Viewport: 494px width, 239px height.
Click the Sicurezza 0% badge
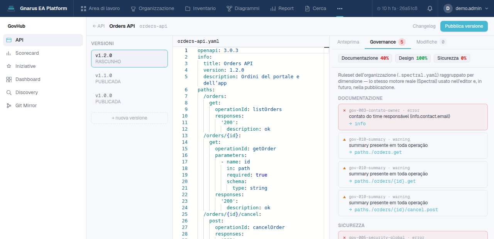452,58
